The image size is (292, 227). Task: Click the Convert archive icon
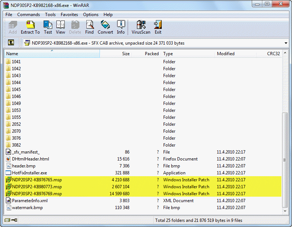click(x=105, y=27)
